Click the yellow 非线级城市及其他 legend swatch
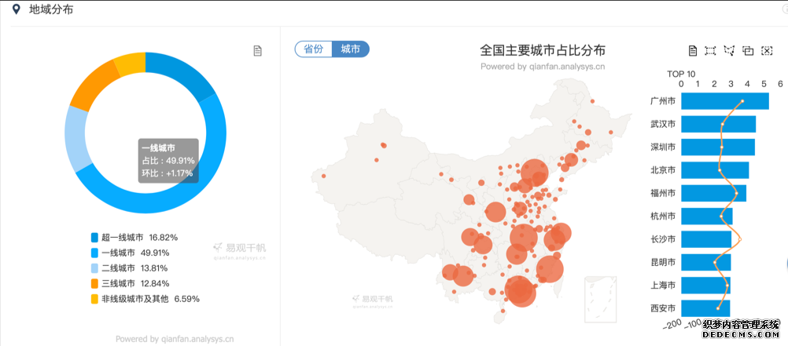 click(94, 299)
